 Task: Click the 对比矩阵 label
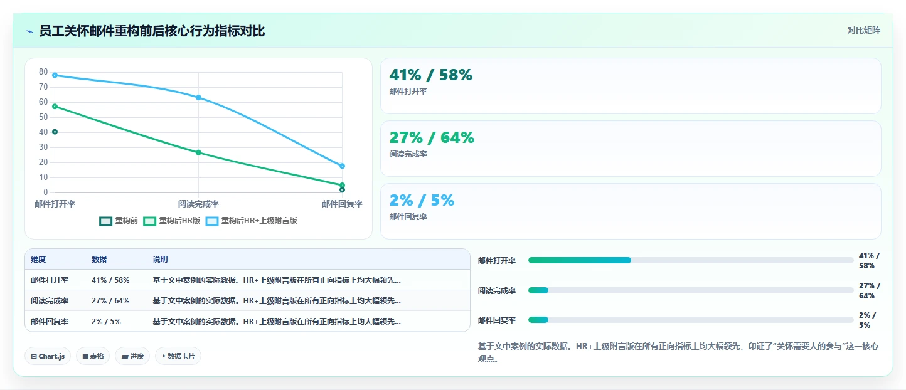click(x=863, y=30)
